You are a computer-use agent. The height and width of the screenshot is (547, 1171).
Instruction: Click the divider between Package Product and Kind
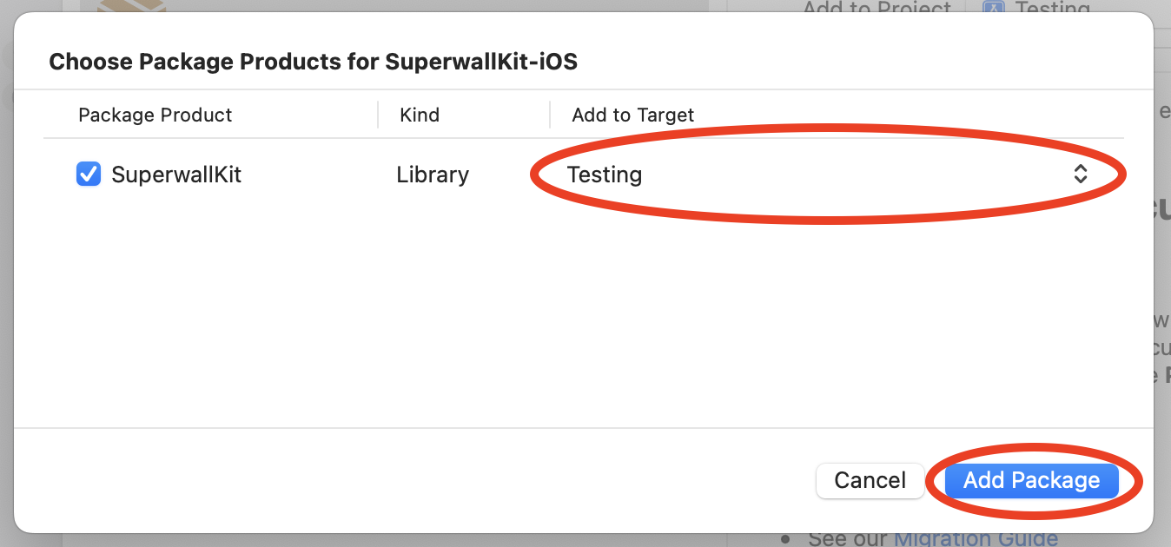tap(378, 115)
